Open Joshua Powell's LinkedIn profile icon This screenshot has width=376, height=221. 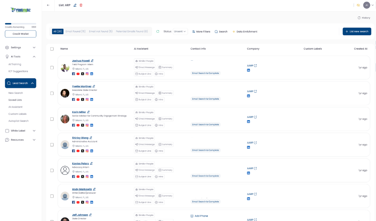(91, 74)
